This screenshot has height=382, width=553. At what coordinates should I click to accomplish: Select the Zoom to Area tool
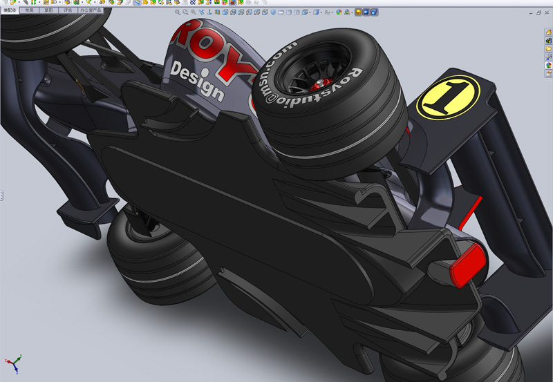tap(185, 12)
